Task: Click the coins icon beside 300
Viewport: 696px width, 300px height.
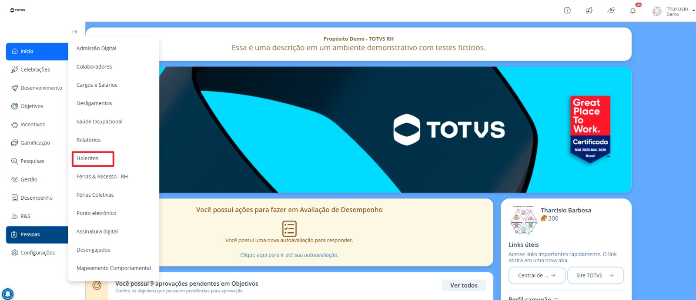Action: coord(544,218)
